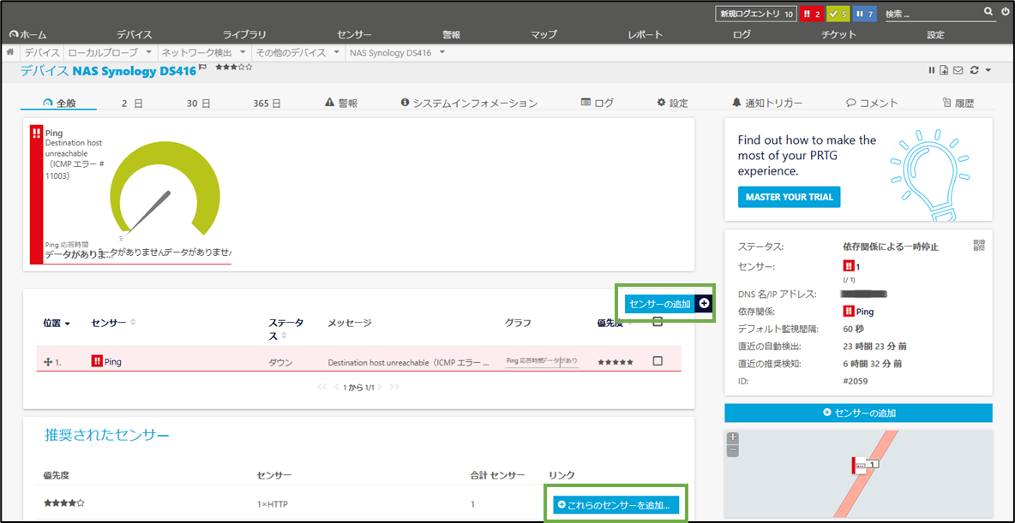Click センサーの追加 button above the table
Screen dimensions: 1015x523
(x=659, y=303)
